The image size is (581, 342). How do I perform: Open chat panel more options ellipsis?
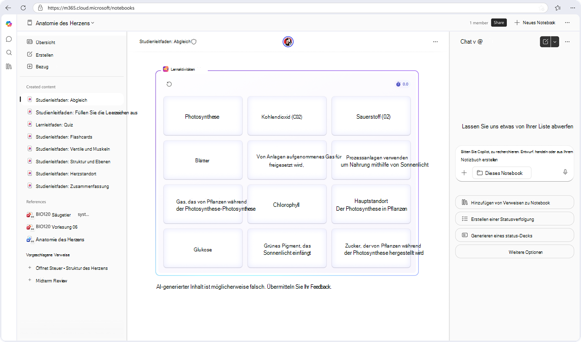(x=567, y=42)
